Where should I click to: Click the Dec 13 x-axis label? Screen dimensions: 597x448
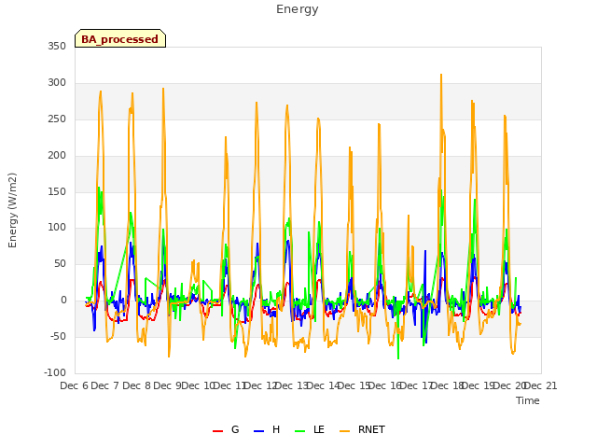291,386
